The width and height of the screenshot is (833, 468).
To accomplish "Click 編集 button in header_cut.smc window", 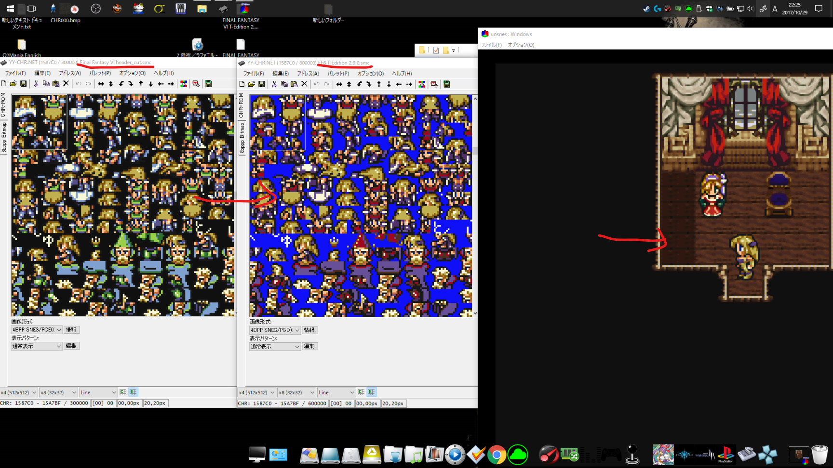I will pyautogui.click(x=71, y=346).
